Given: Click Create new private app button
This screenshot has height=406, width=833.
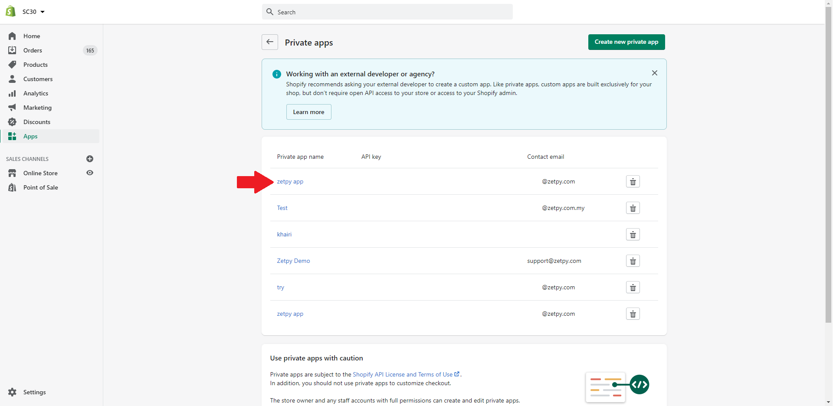Looking at the screenshot, I should coord(626,42).
